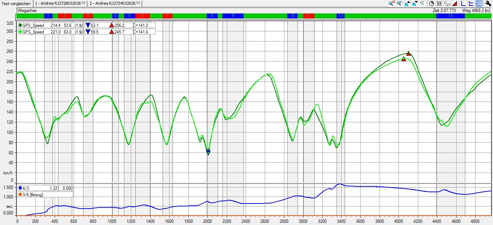This screenshot has width=493, height=225.
Task: Click the zoom in magnifier icon
Action: pyautogui.click(x=399, y=3)
